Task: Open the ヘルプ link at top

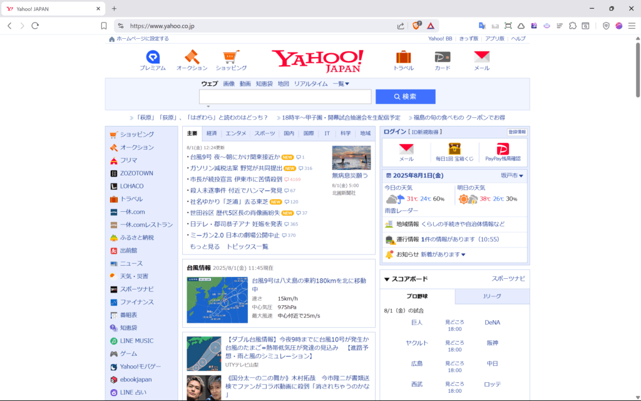Action: (x=518, y=39)
